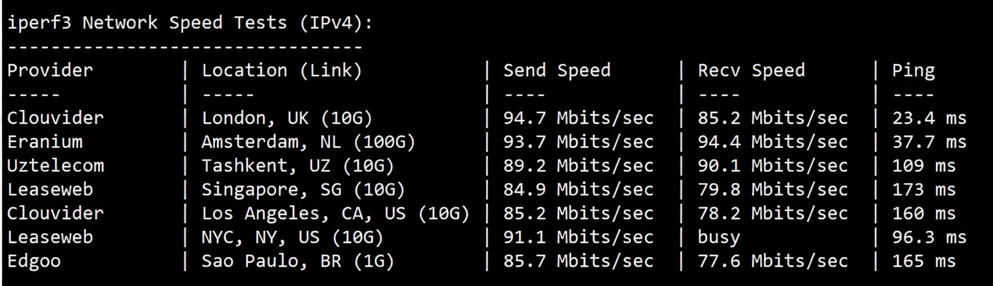993x286 pixels.
Task: Click the Ping column header
Action: [x=913, y=70]
